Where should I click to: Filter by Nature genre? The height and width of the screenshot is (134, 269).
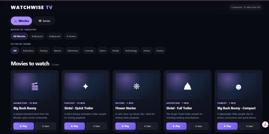click(57, 51)
